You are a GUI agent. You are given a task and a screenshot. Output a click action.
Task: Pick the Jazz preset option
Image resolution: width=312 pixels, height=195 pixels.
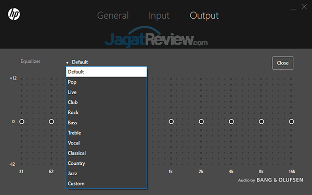107,173
